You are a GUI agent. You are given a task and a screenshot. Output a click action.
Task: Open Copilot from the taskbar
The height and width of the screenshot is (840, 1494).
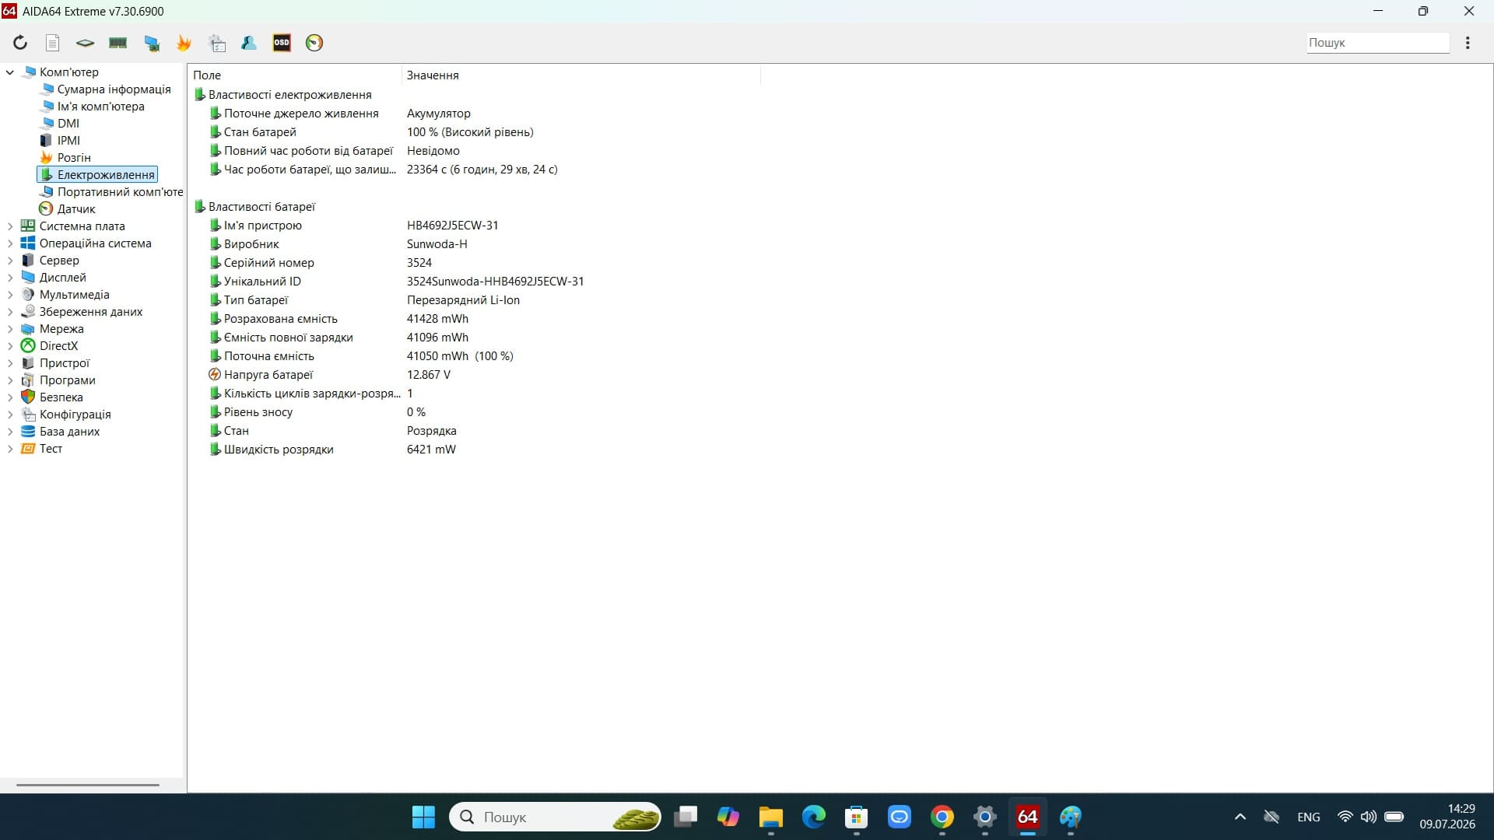(728, 817)
